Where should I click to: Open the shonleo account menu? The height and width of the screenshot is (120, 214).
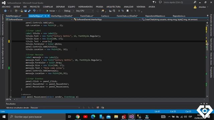click(203, 7)
